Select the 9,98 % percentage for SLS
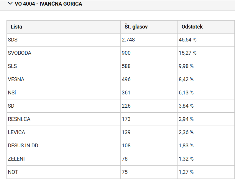235x180 pixels. point(206,66)
